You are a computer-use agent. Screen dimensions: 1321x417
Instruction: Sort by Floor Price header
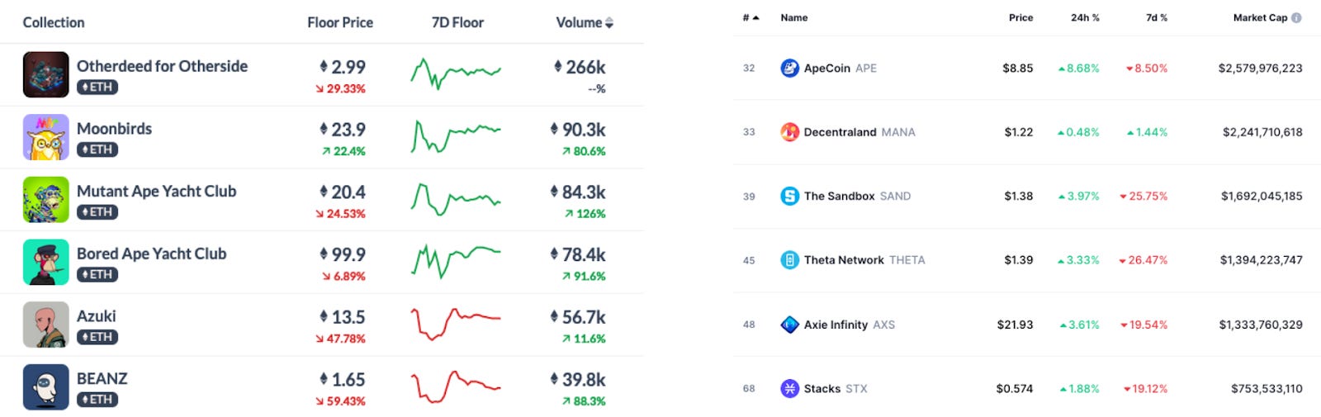point(340,22)
